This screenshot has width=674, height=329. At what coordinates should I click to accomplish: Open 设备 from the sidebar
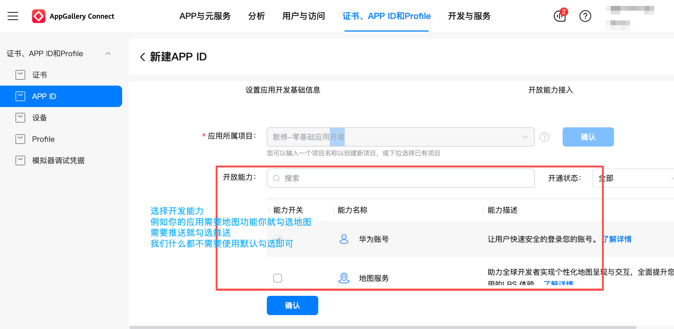(39, 118)
